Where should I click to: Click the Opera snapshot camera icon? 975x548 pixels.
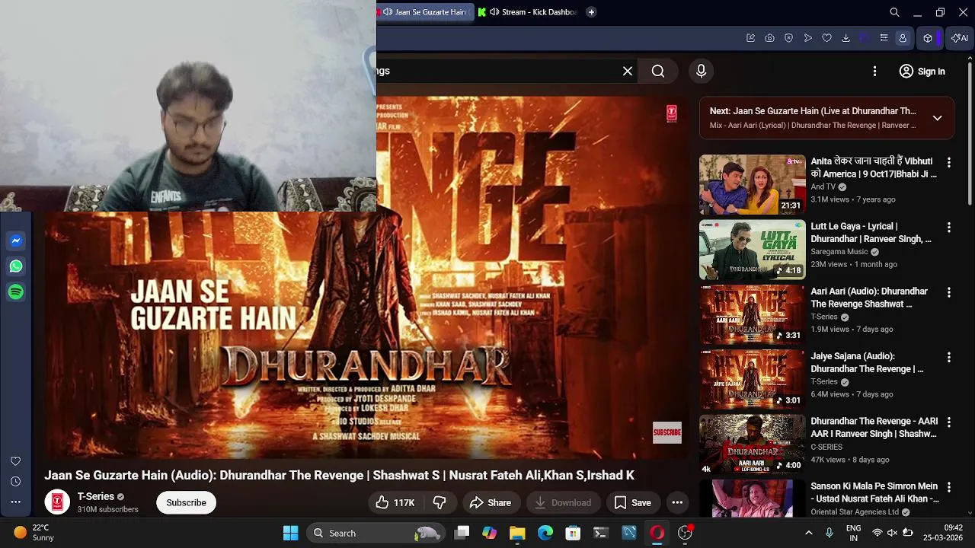pyautogui.click(x=769, y=38)
